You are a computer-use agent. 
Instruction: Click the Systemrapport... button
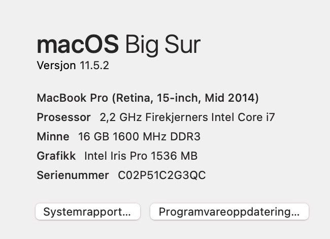pyautogui.click(x=87, y=212)
